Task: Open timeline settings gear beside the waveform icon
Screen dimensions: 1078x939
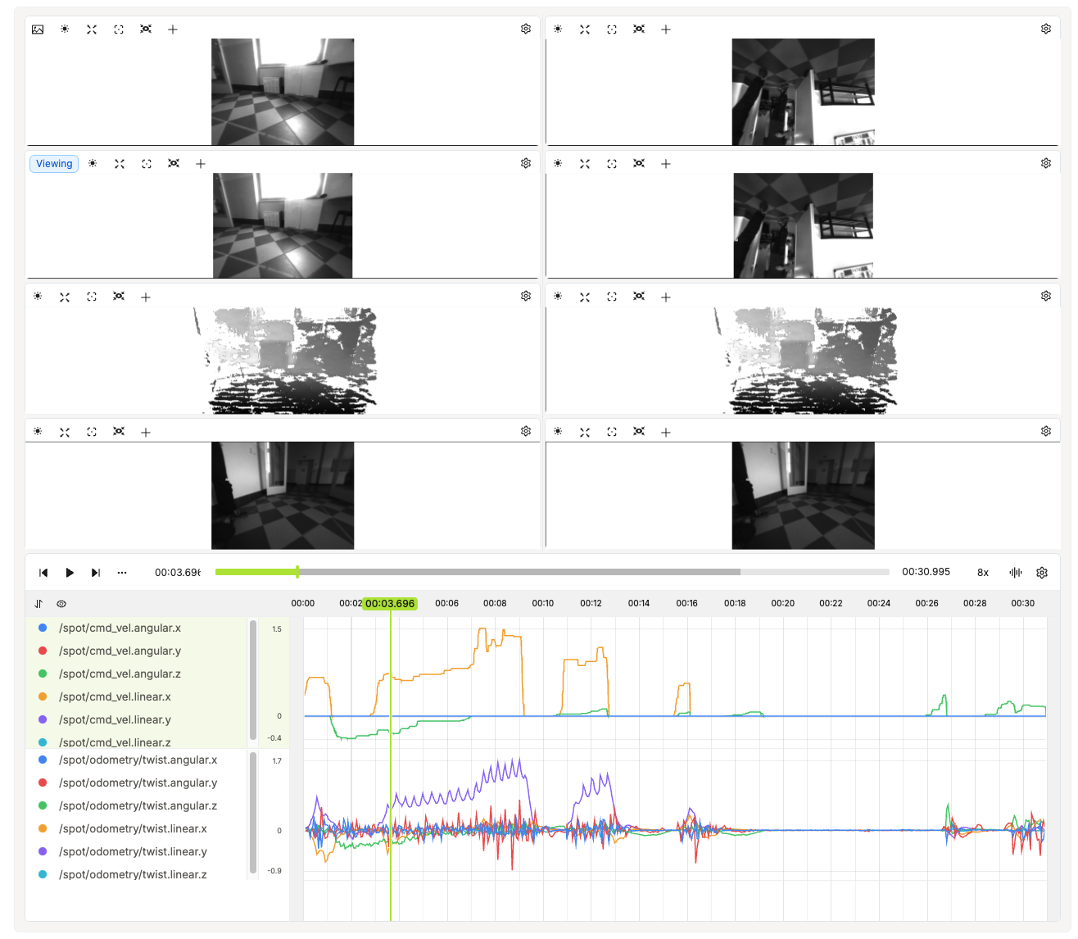Action: (x=1042, y=573)
